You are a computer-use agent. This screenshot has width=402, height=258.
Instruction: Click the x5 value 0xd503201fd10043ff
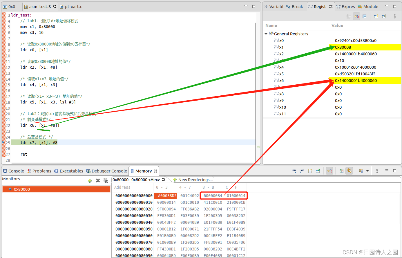tap(355, 74)
